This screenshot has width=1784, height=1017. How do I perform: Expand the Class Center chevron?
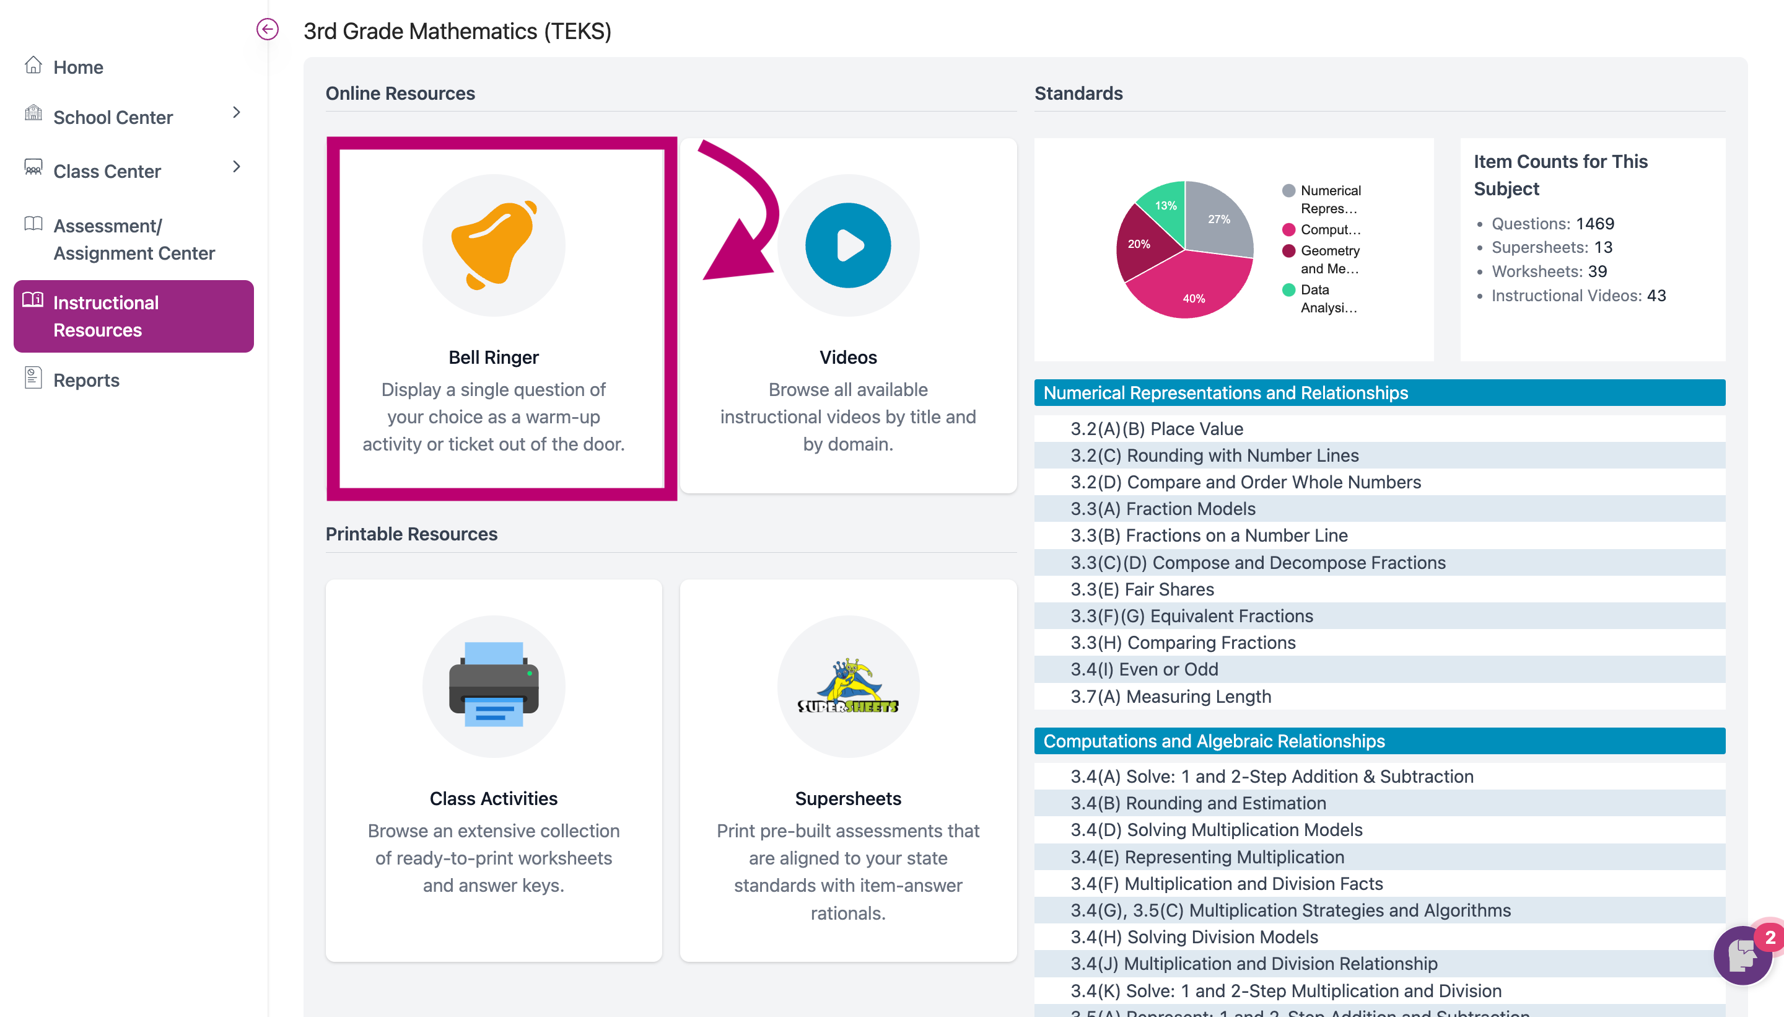(x=237, y=167)
